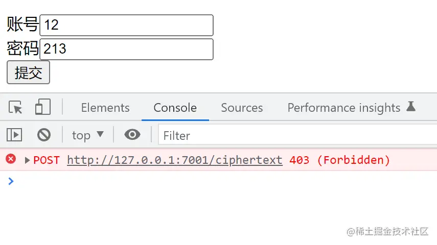Click the Performance insights flask icon
This screenshot has height=245, width=437.
(x=411, y=107)
